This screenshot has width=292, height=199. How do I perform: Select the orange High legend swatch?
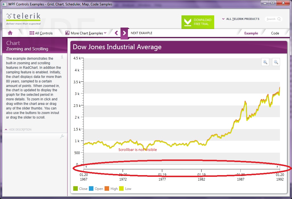107,188
